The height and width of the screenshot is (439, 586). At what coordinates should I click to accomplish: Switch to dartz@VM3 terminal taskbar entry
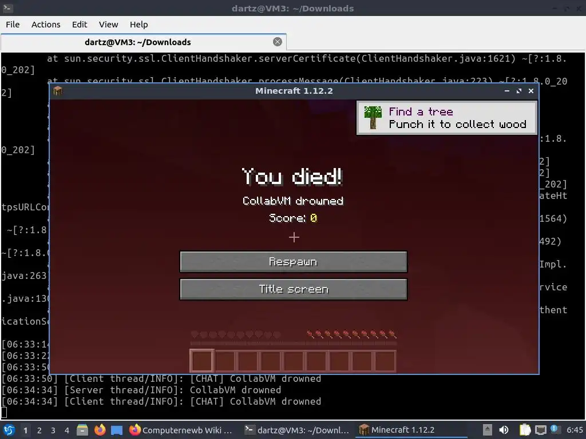[297, 430]
